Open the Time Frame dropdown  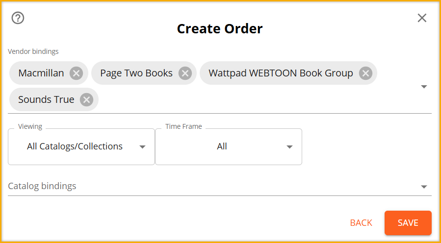click(229, 146)
